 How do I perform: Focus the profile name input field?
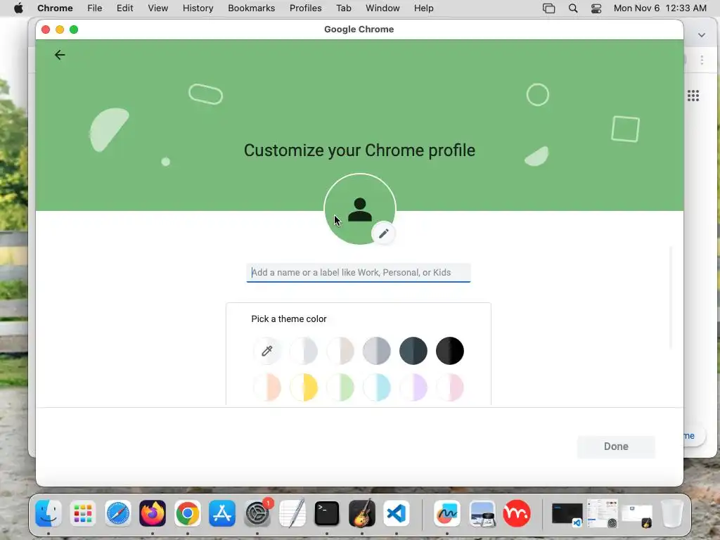pyautogui.click(x=359, y=273)
